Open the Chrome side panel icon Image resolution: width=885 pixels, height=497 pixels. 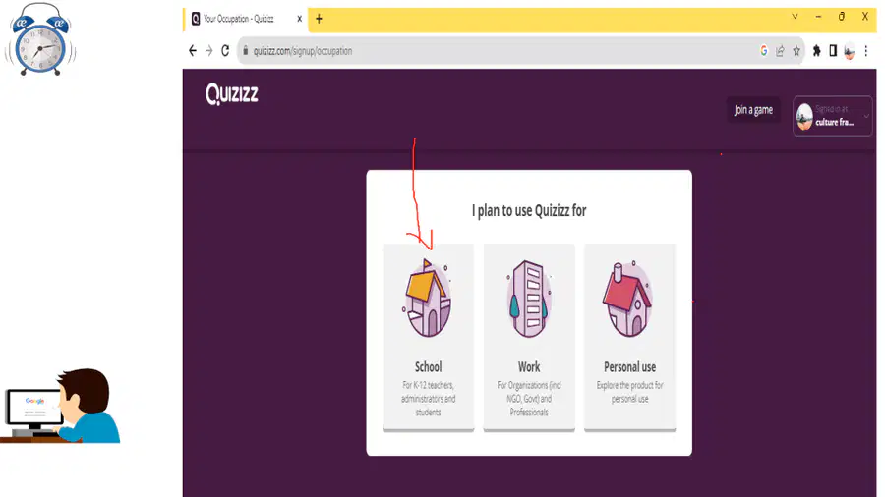pos(833,51)
